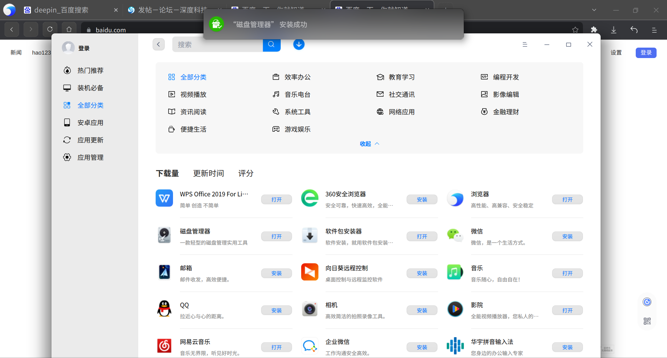Click the QQ app thumbnail
This screenshot has height=358, width=667.
164,309
